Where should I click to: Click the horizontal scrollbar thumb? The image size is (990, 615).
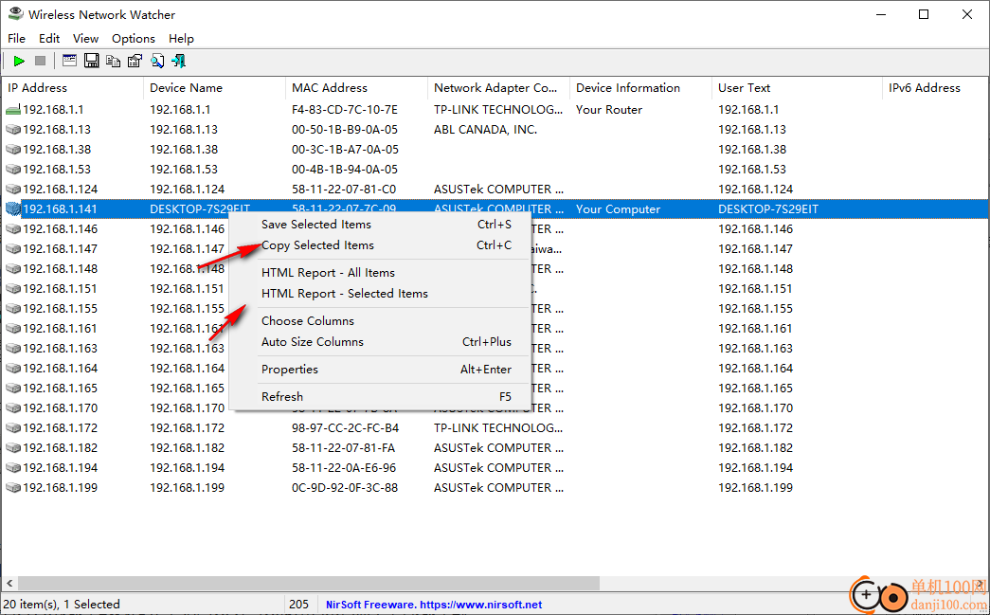(308, 583)
